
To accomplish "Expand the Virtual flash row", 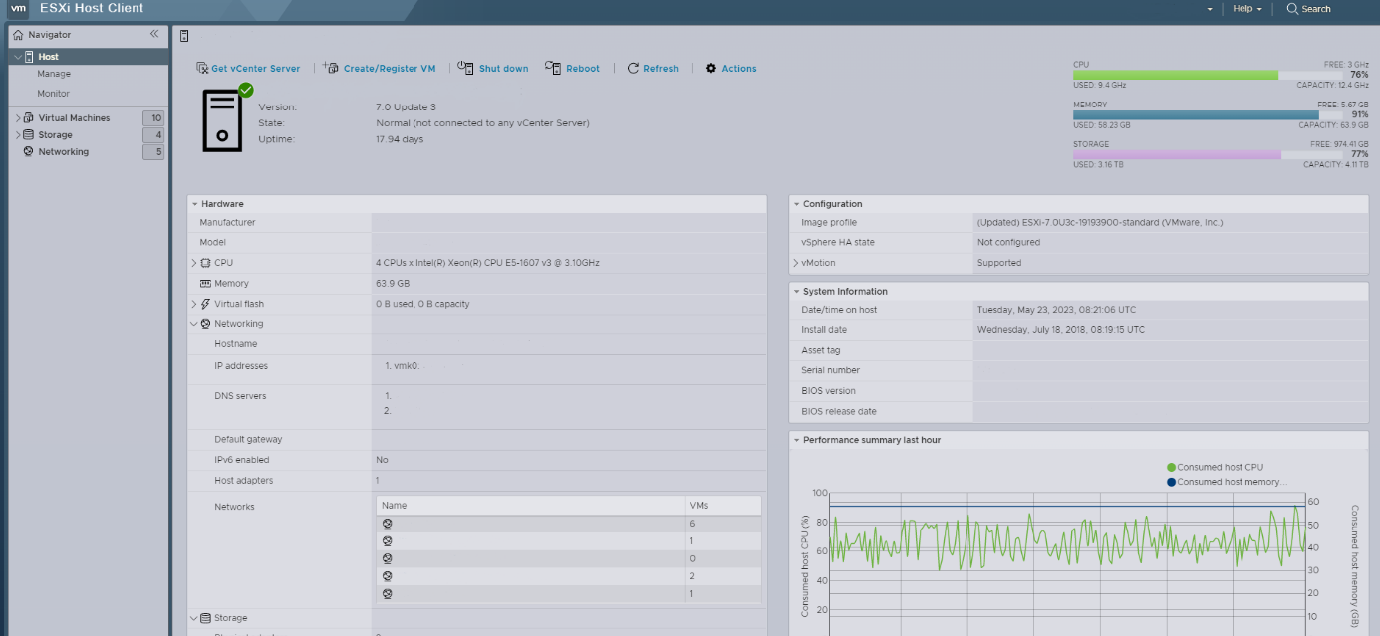I will tap(194, 304).
